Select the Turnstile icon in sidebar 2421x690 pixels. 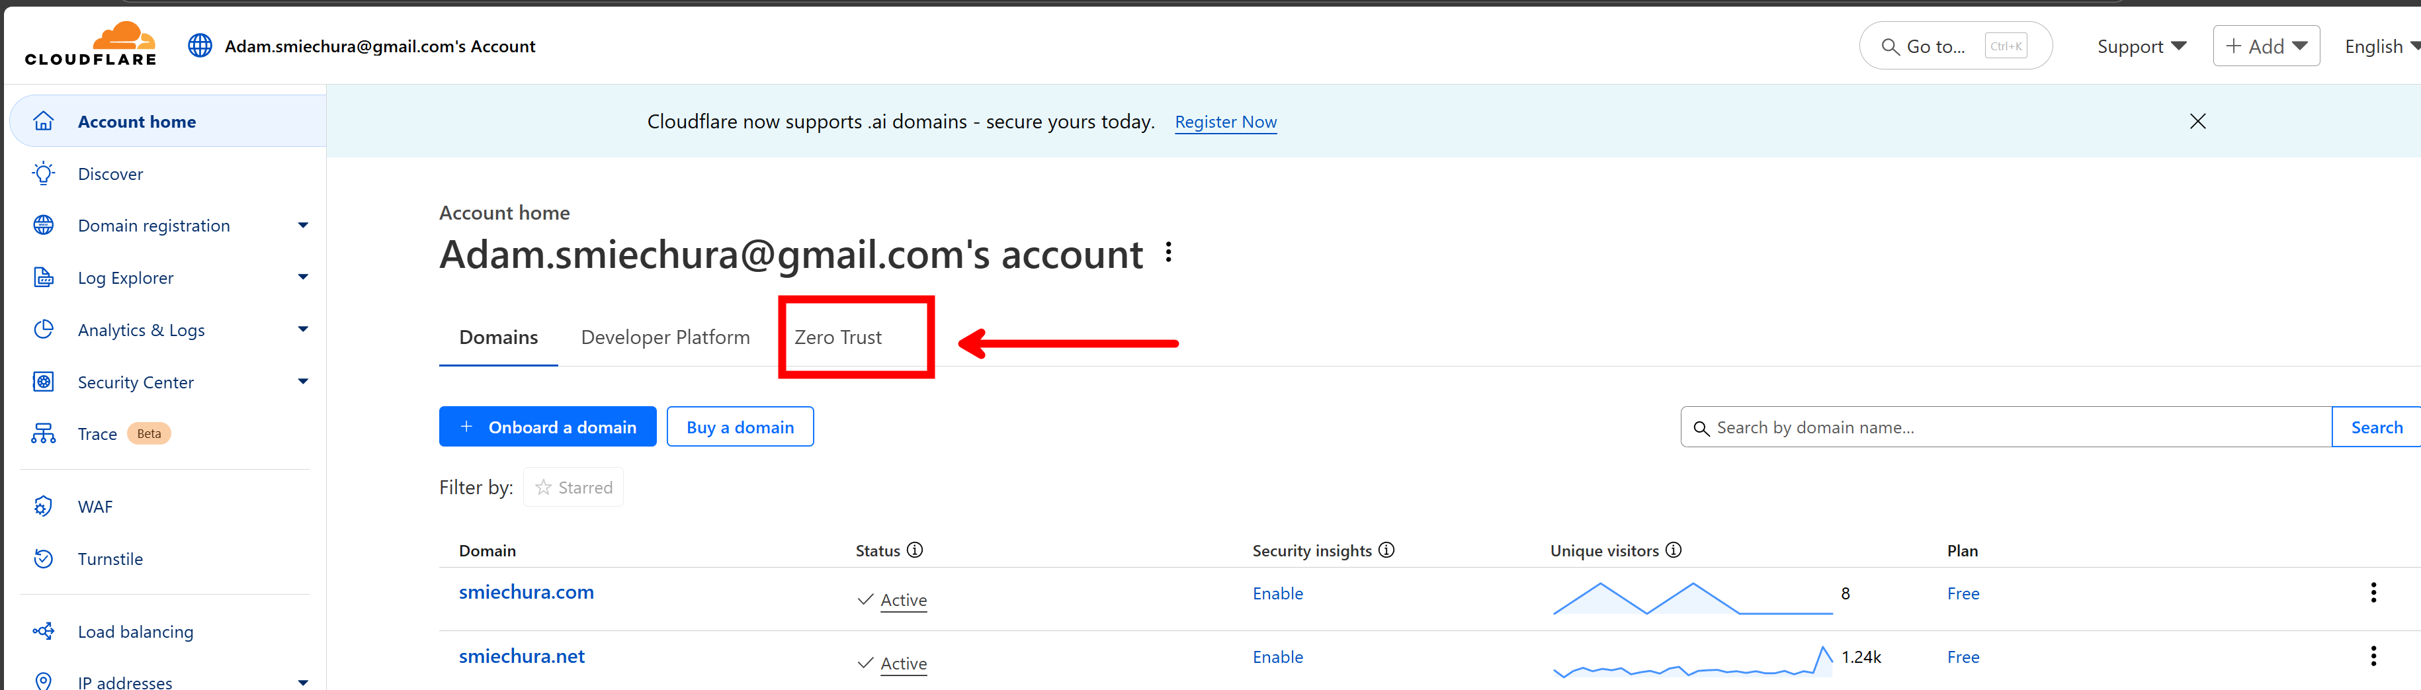tap(43, 558)
